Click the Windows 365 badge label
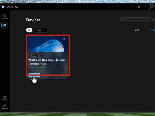The width and height of the screenshot is (155, 116). pos(35,56)
